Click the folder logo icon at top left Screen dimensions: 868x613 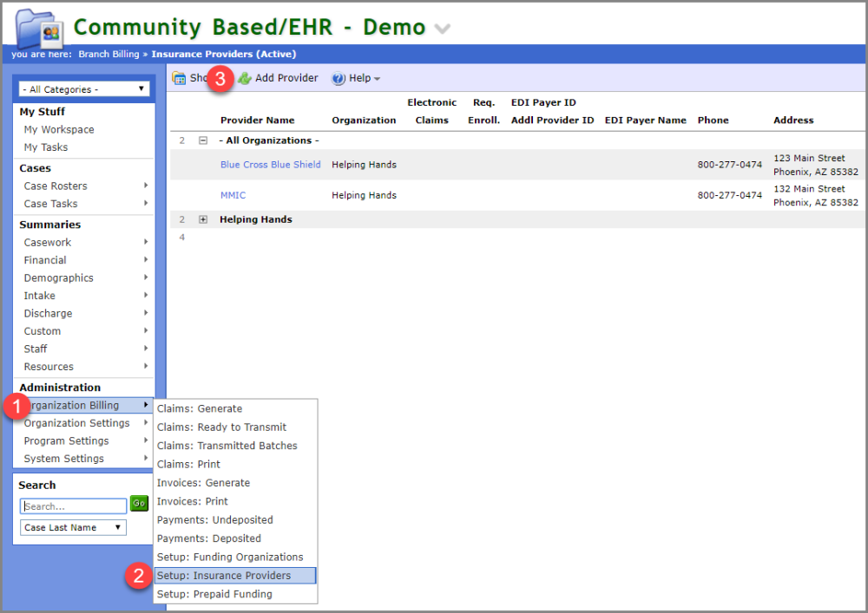click(x=39, y=29)
